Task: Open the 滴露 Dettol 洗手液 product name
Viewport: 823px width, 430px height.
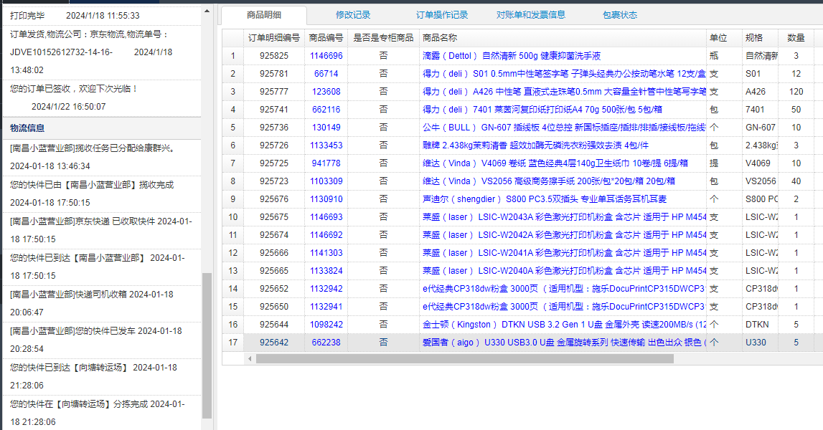Action: tap(511, 56)
